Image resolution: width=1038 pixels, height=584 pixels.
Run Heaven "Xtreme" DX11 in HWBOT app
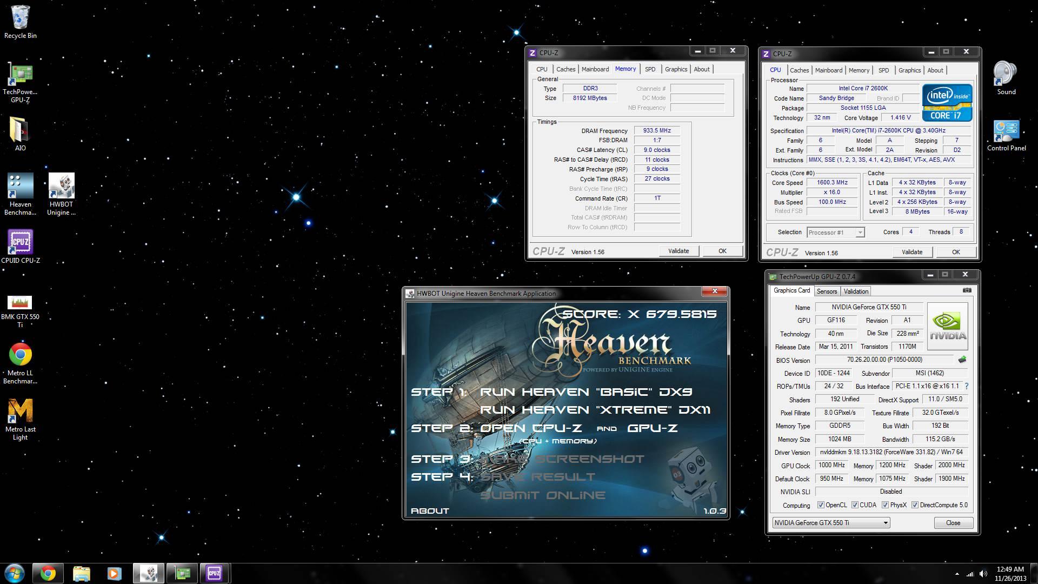pos(595,410)
